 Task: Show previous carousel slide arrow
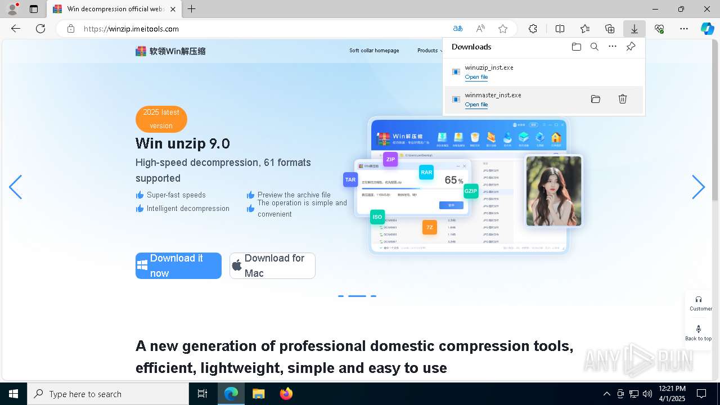(16, 187)
